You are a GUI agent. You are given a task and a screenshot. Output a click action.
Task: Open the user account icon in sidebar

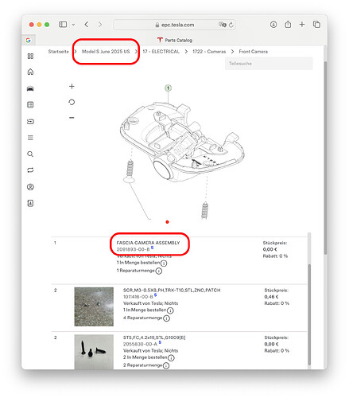tap(30, 187)
